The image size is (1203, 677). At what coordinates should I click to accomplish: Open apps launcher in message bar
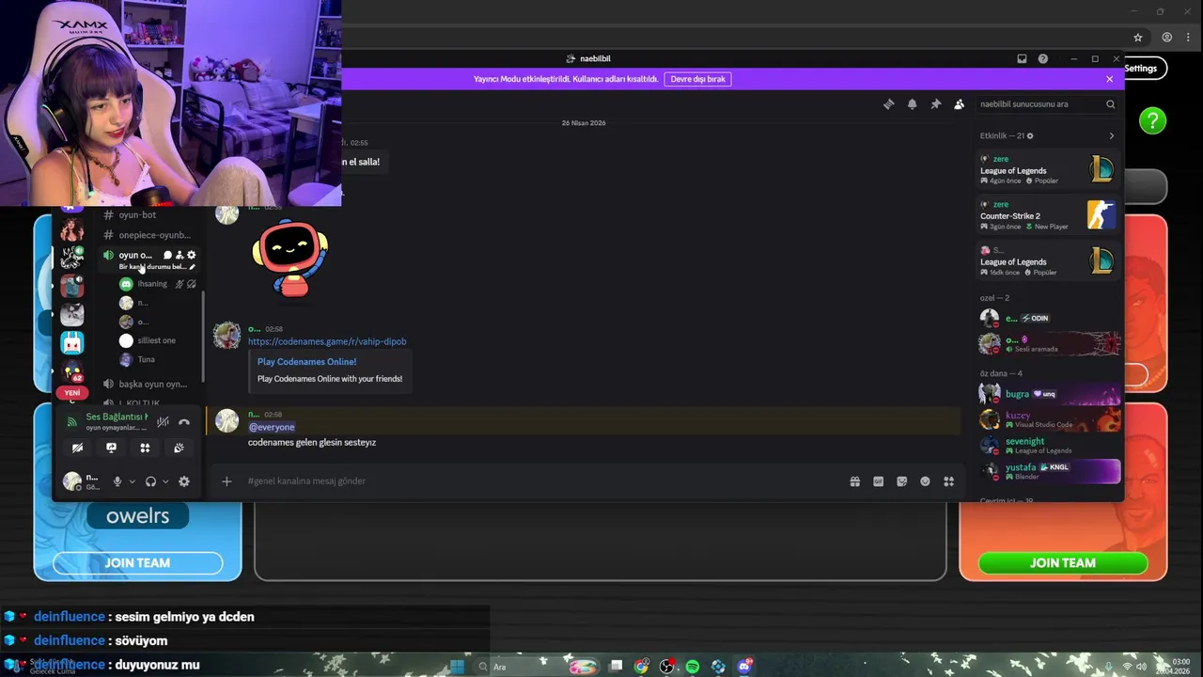[948, 481]
